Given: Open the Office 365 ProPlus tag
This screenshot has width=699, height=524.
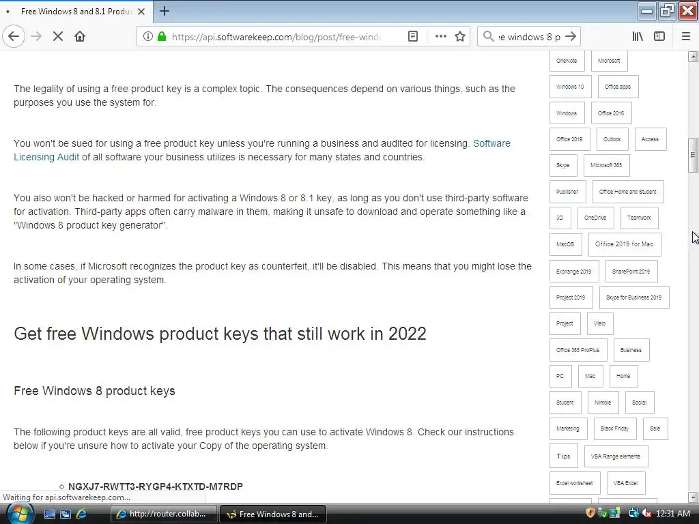Looking at the screenshot, I should [x=578, y=350].
